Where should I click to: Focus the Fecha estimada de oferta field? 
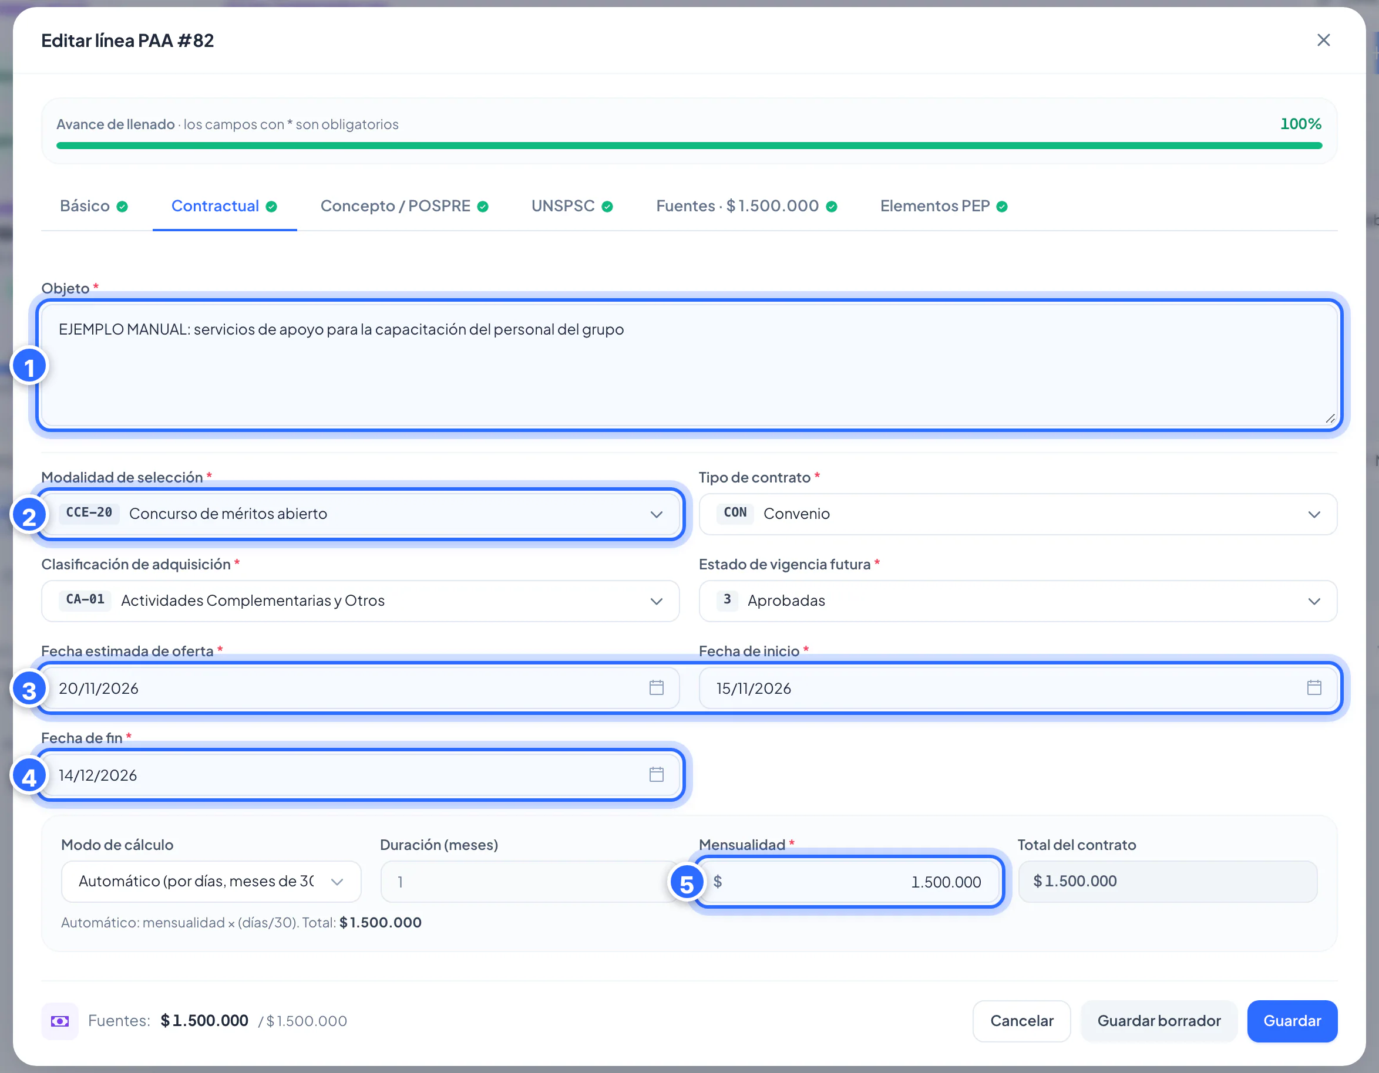pyautogui.click(x=361, y=687)
